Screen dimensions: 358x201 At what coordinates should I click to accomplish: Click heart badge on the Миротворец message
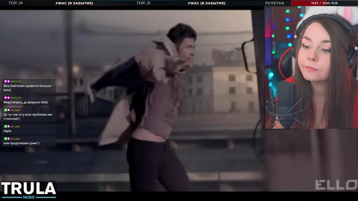click(x=5, y=98)
